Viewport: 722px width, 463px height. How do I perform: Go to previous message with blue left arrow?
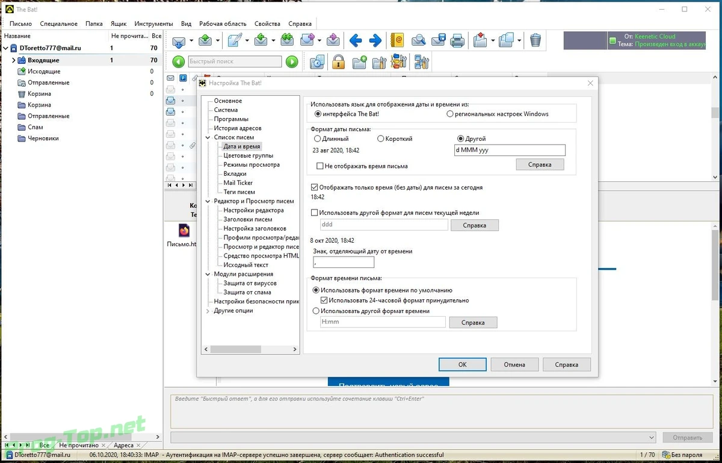pos(356,41)
